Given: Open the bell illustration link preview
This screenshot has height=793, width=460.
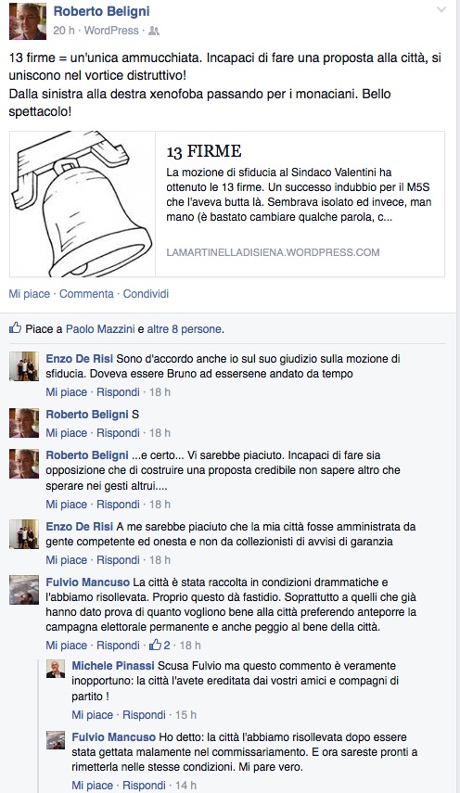Looking at the screenshot, I should click(83, 204).
